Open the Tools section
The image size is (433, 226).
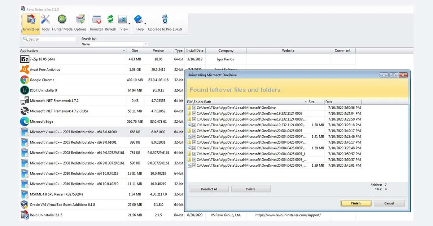[x=45, y=23]
